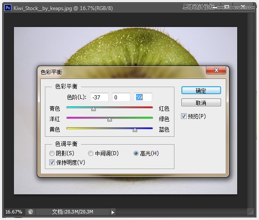Select the 中间调(D) radio button
The height and width of the screenshot is (220, 259).
[91, 153]
